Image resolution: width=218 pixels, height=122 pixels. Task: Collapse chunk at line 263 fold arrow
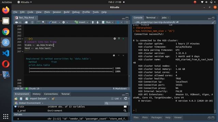coord(22,39)
